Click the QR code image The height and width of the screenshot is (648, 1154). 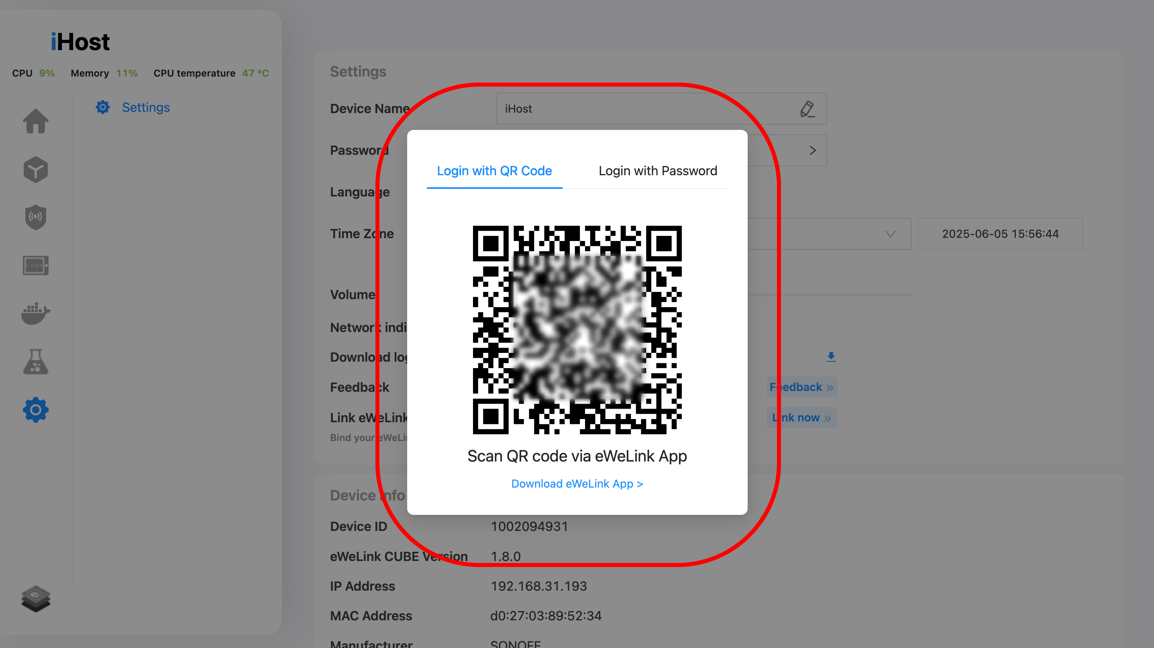(x=577, y=330)
